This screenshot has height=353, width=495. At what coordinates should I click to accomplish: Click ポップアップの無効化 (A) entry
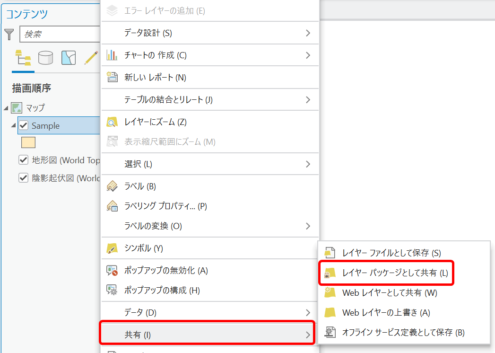(165, 271)
